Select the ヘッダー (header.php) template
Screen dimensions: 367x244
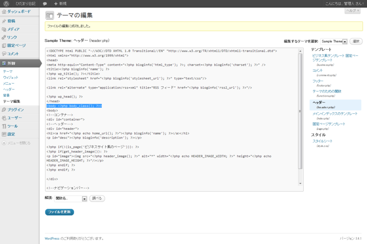point(319,102)
